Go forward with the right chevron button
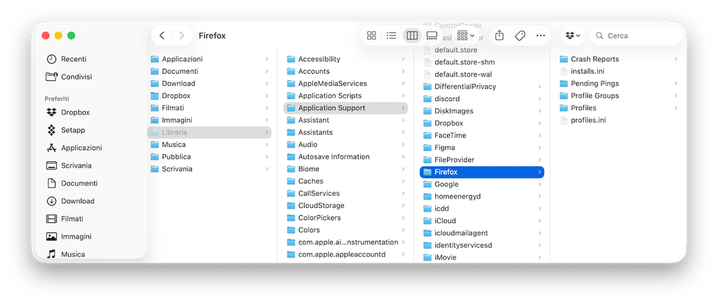This screenshot has height=304, width=718. pyautogui.click(x=181, y=36)
